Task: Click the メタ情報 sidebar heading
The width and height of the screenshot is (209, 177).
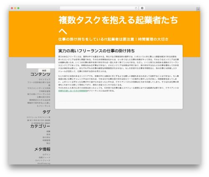Action: (x=42, y=149)
